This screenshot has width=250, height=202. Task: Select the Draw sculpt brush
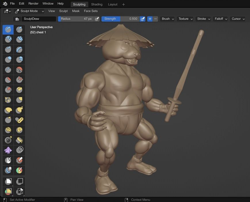tap(8, 30)
